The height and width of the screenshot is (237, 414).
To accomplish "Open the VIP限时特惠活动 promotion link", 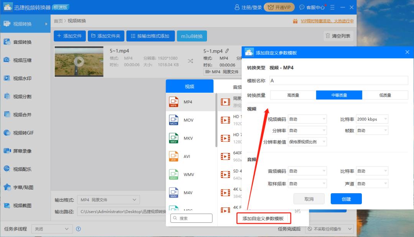I will coord(328,21).
